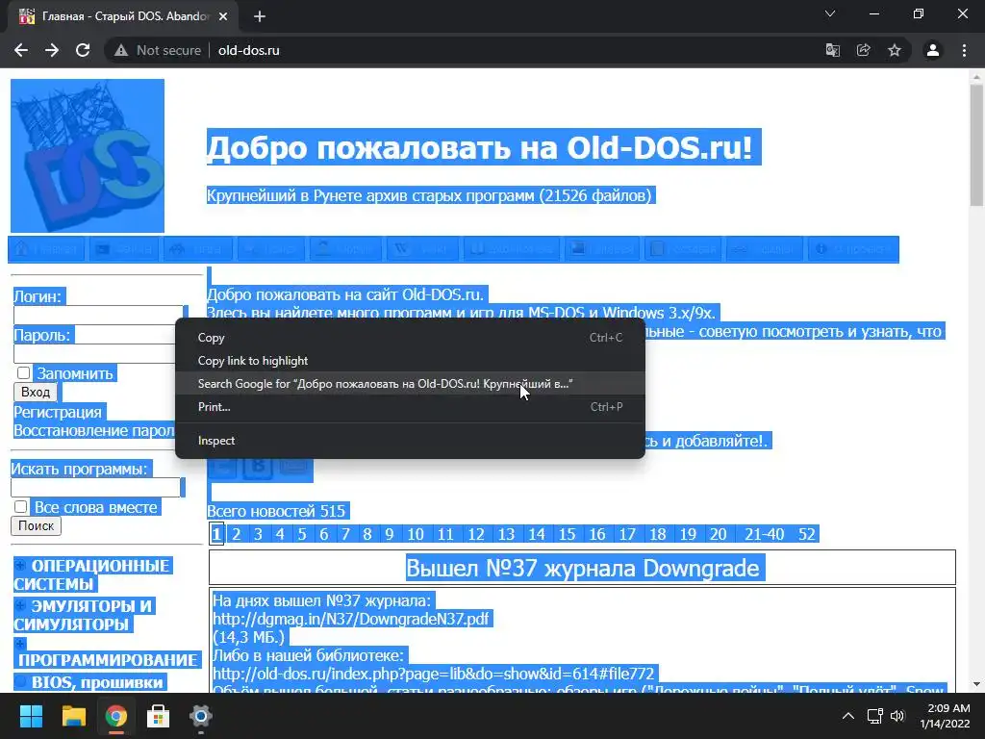Image resolution: width=985 pixels, height=739 pixels.
Task: Go to last news page 52
Action: click(x=807, y=534)
